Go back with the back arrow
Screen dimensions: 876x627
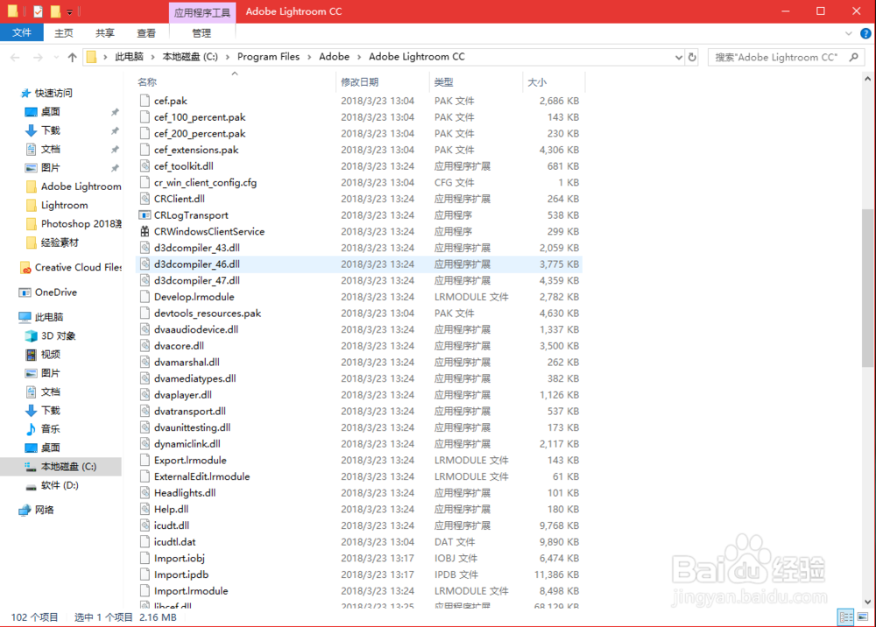(x=15, y=57)
